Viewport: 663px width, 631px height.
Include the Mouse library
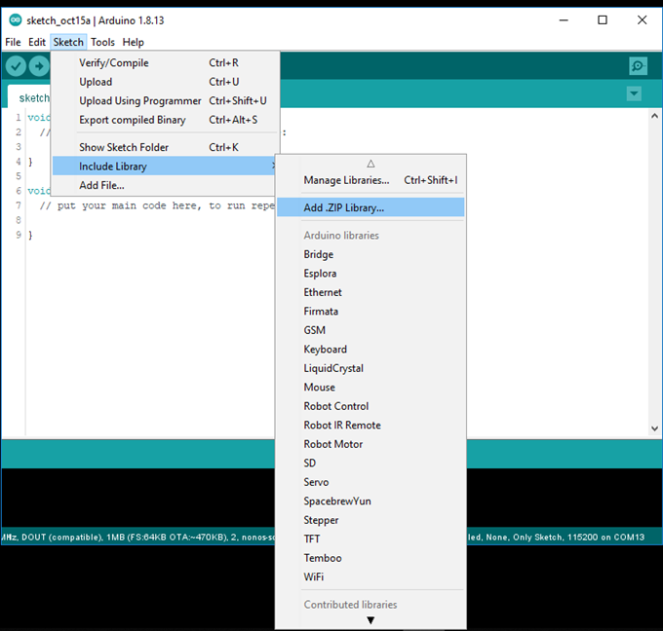[x=370, y=388]
